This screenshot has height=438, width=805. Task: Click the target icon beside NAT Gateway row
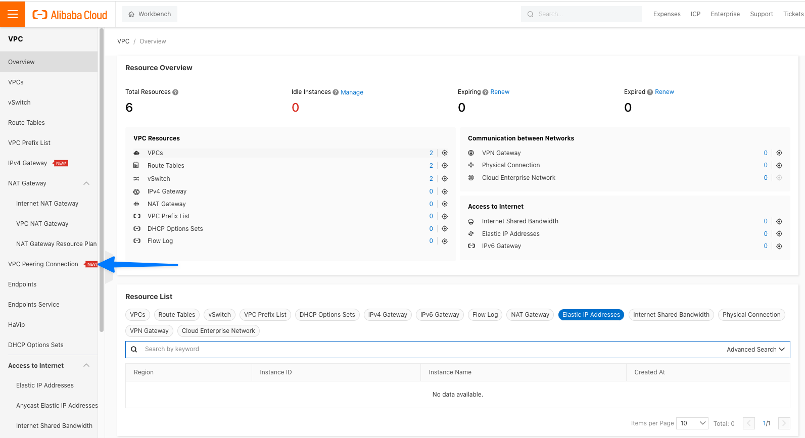[x=445, y=204]
